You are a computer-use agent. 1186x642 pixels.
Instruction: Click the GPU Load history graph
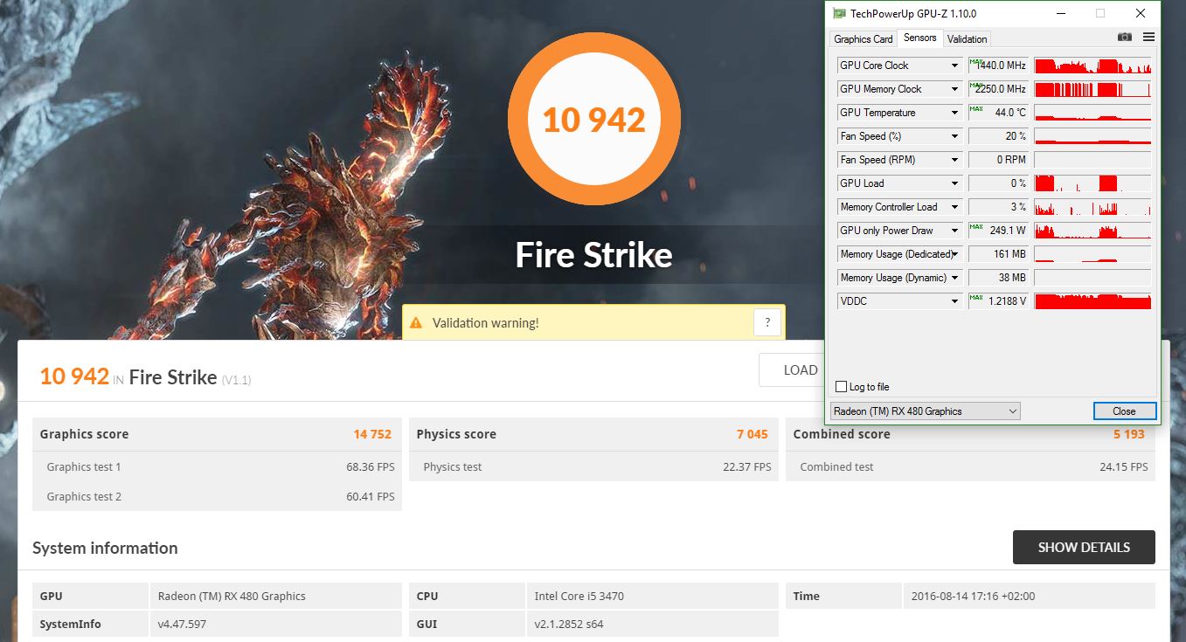[1092, 183]
